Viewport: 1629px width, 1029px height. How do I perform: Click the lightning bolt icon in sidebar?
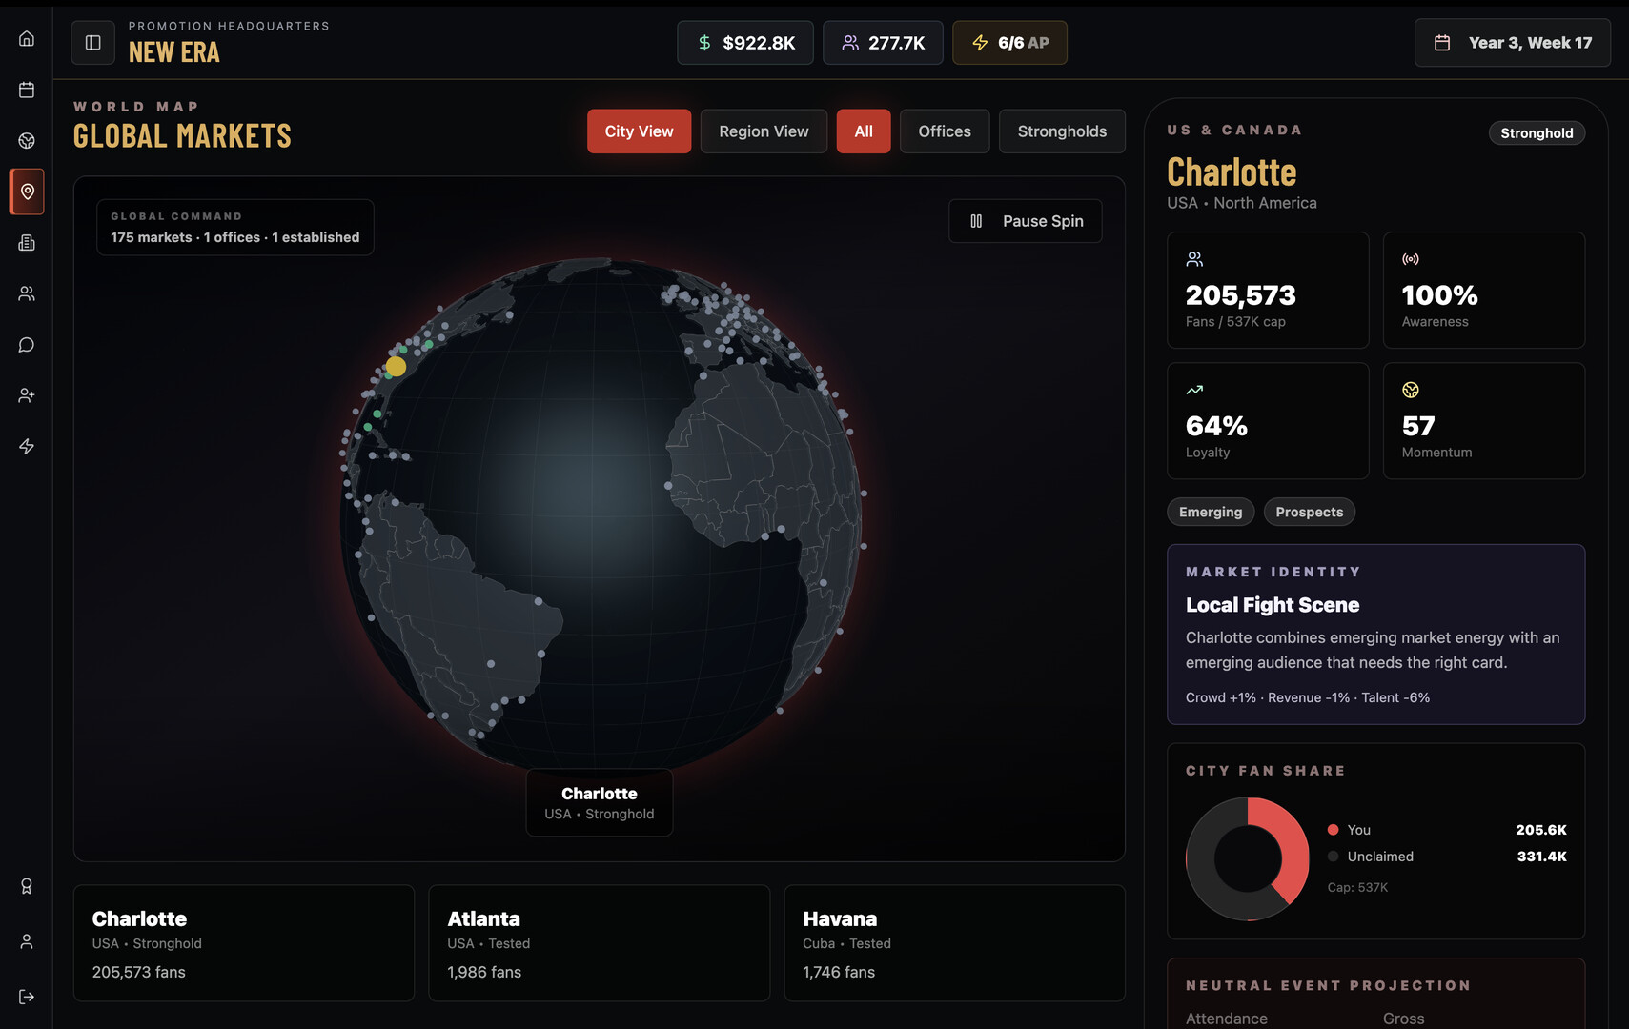[27, 446]
